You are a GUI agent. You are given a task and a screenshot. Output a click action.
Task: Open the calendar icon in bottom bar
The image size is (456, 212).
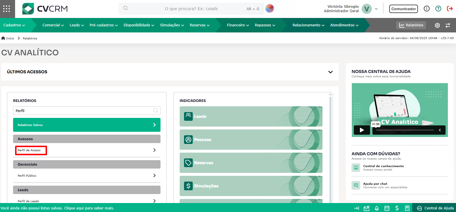[387, 208]
